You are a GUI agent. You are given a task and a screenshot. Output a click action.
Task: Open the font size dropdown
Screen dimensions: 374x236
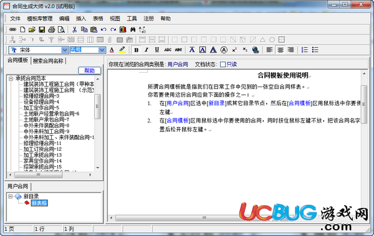click(x=102, y=50)
